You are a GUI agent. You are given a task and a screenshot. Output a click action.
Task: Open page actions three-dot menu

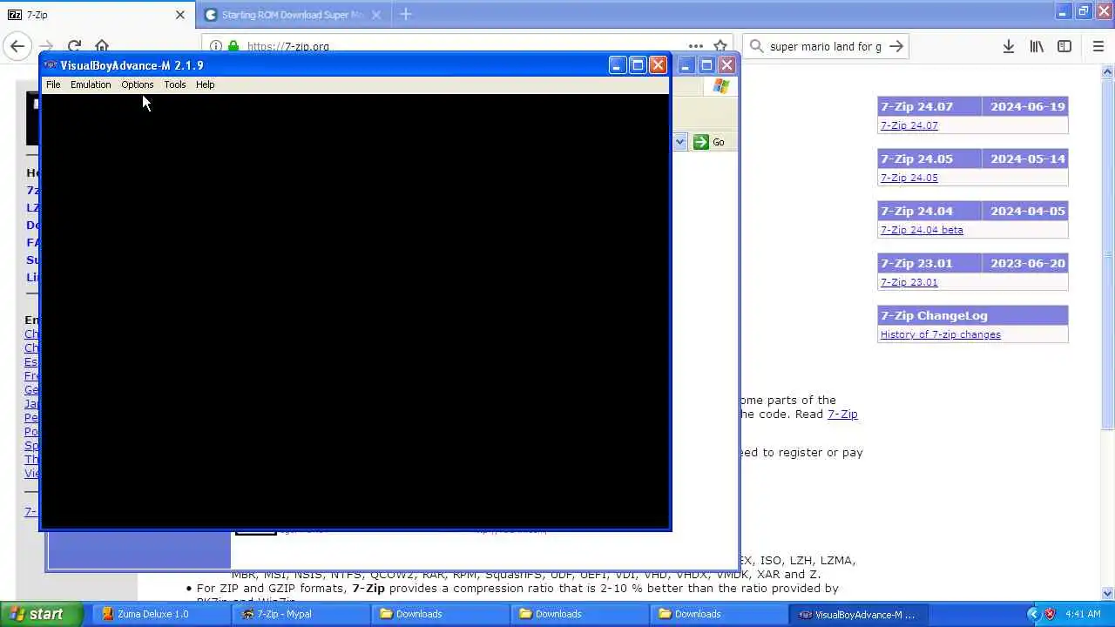(695, 46)
